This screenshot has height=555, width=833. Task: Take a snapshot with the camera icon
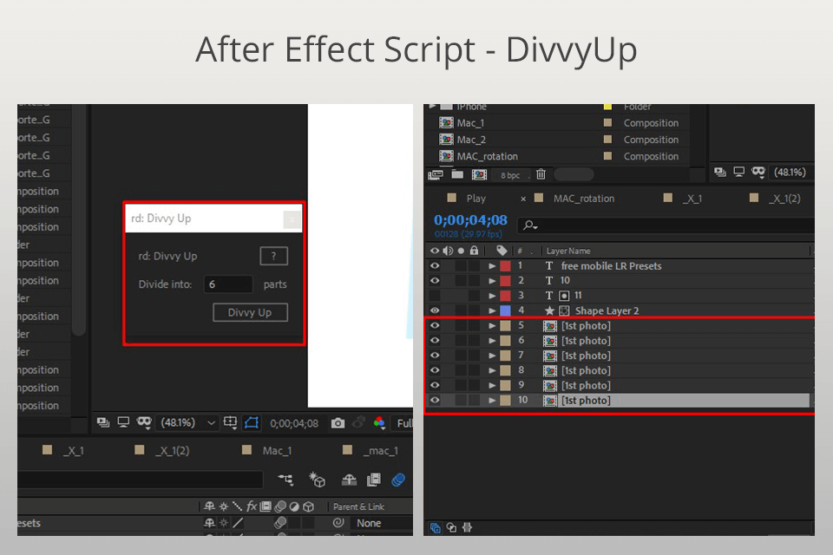coord(338,423)
